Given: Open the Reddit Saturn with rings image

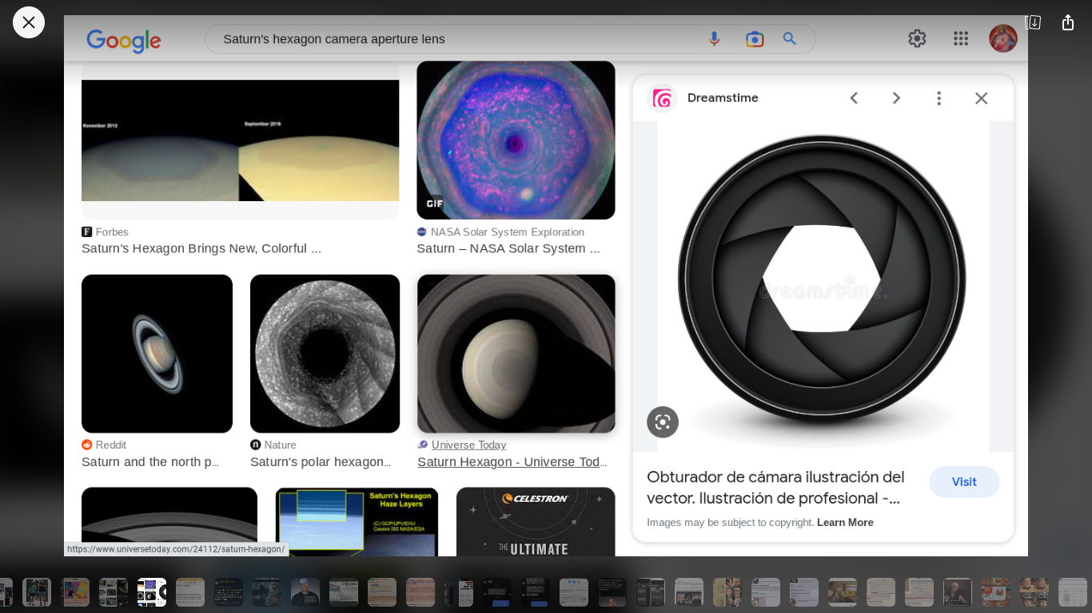Looking at the screenshot, I should (157, 354).
